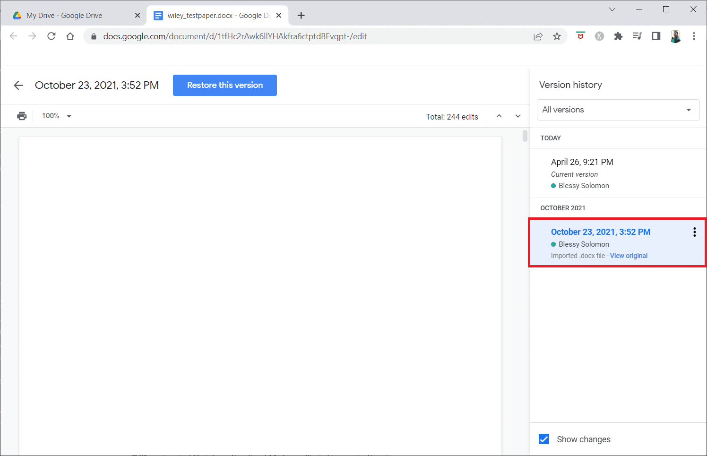Select the wiley_testpaper.docx tab
707x456 pixels.
[x=217, y=16]
